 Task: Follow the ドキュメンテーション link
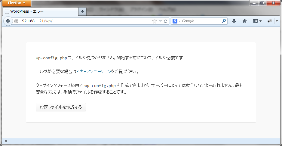tap(93, 72)
